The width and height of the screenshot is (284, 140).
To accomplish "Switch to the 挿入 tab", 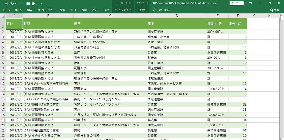I will tap(30, 10).
